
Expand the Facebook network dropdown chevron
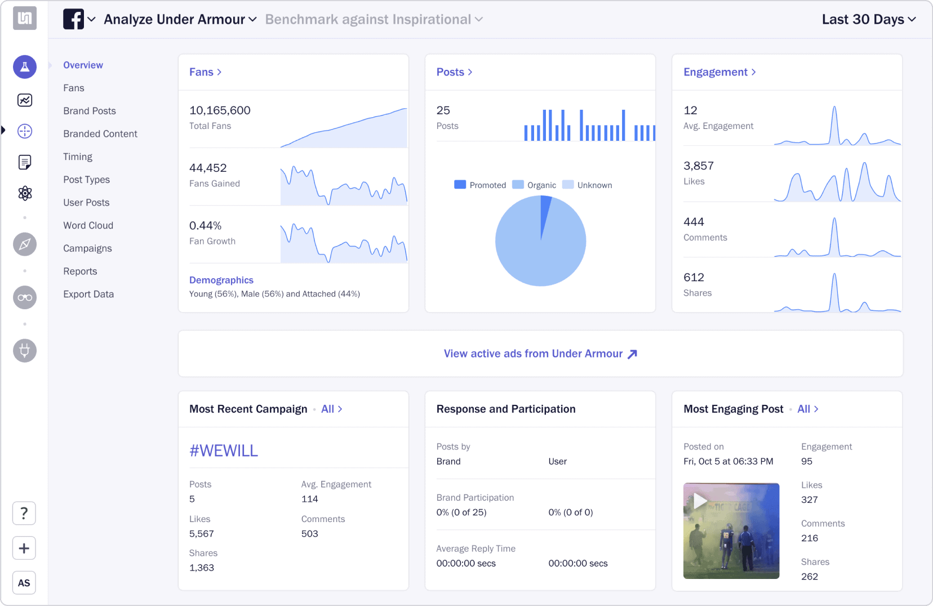click(92, 19)
